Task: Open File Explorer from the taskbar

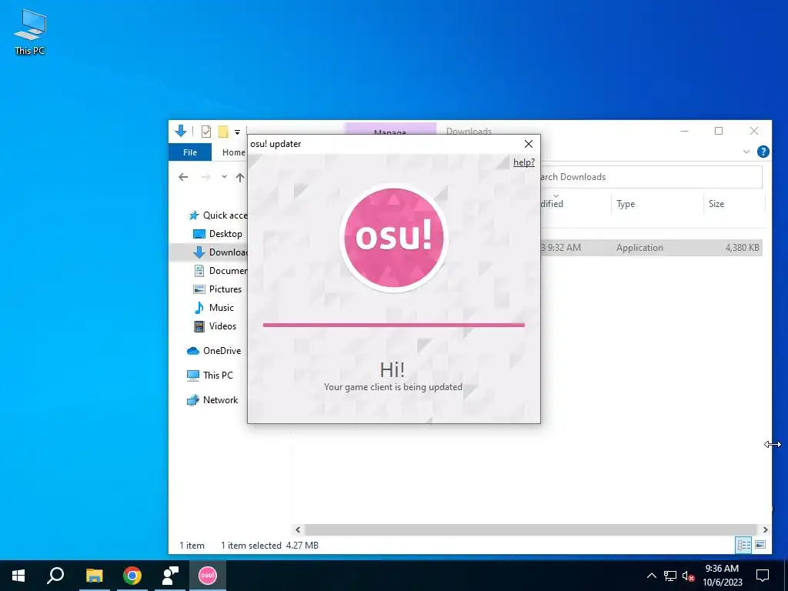Action: (x=94, y=576)
